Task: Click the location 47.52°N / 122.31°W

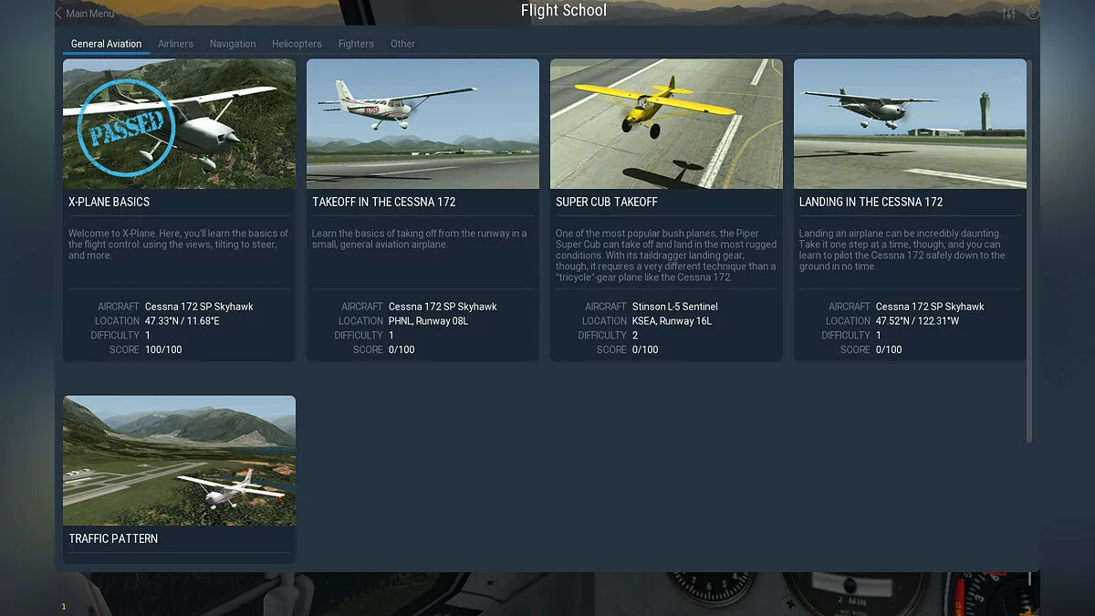Action: coord(917,321)
